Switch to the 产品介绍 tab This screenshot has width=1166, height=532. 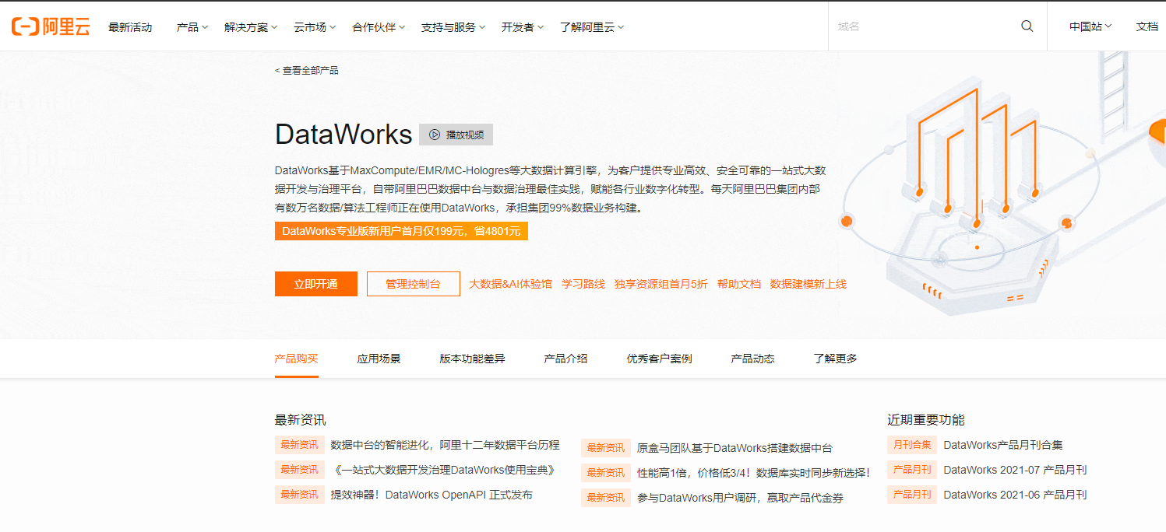566,359
